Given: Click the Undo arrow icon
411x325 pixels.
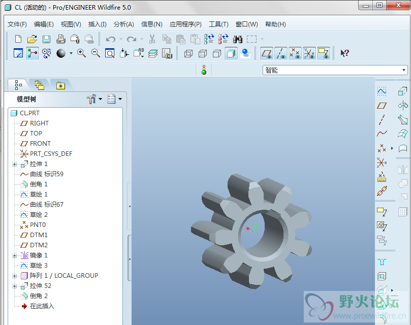Looking at the screenshot, I should pos(110,39).
